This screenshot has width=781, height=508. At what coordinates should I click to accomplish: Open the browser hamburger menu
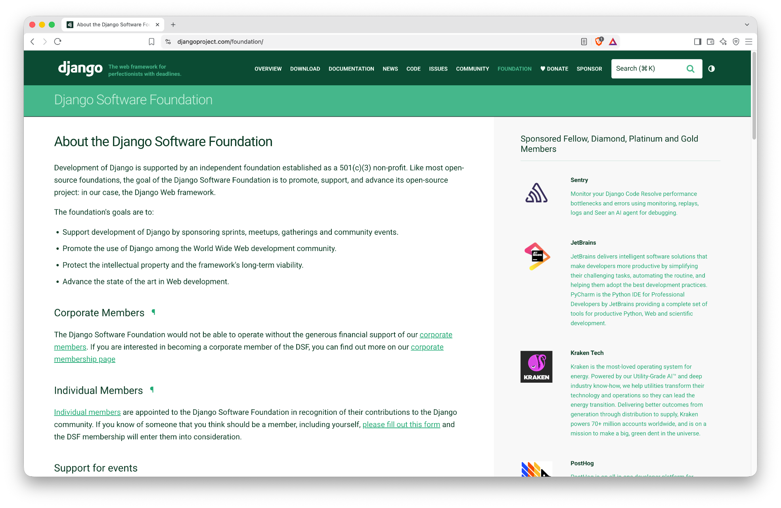748,42
